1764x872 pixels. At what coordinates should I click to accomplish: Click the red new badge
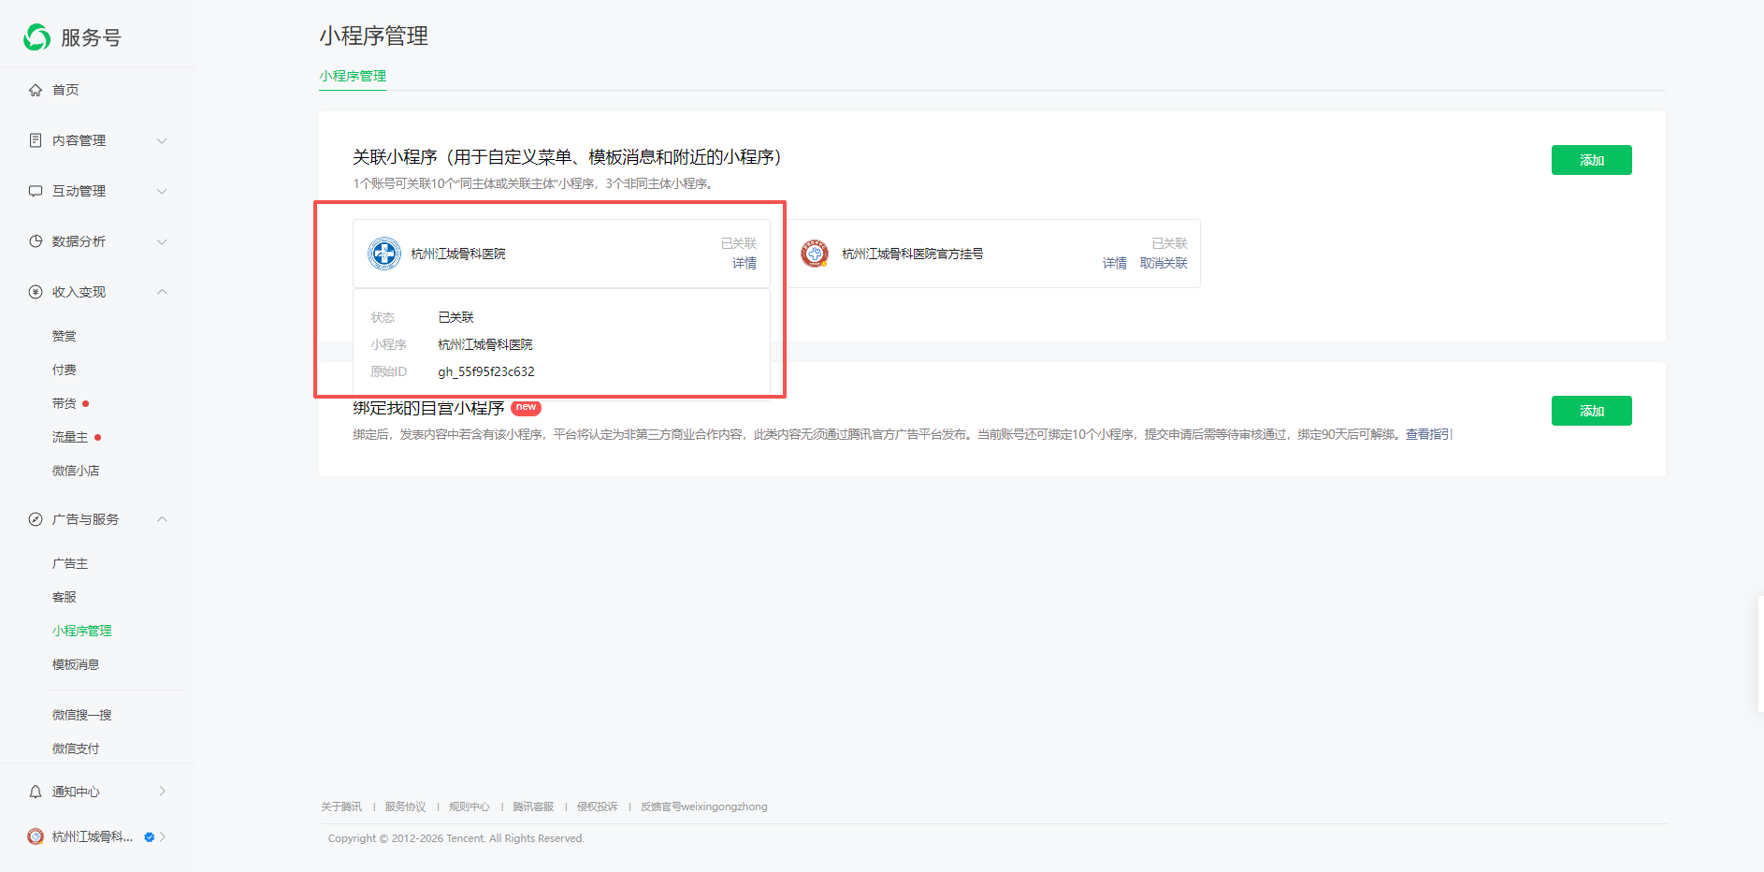tap(527, 407)
